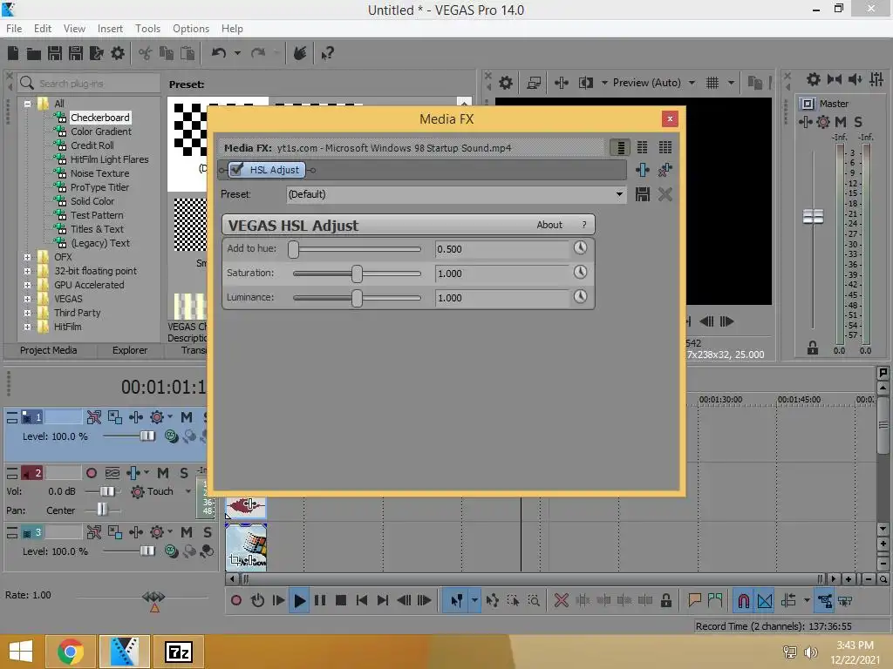Open the Edit menu
The width and height of the screenshot is (893, 669).
click(43, 29)
